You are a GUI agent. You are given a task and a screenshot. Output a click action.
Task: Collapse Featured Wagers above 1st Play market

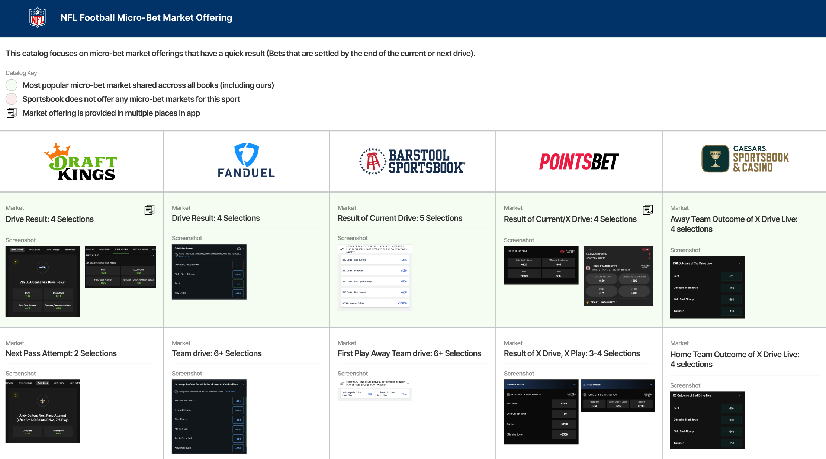point(651,385)
